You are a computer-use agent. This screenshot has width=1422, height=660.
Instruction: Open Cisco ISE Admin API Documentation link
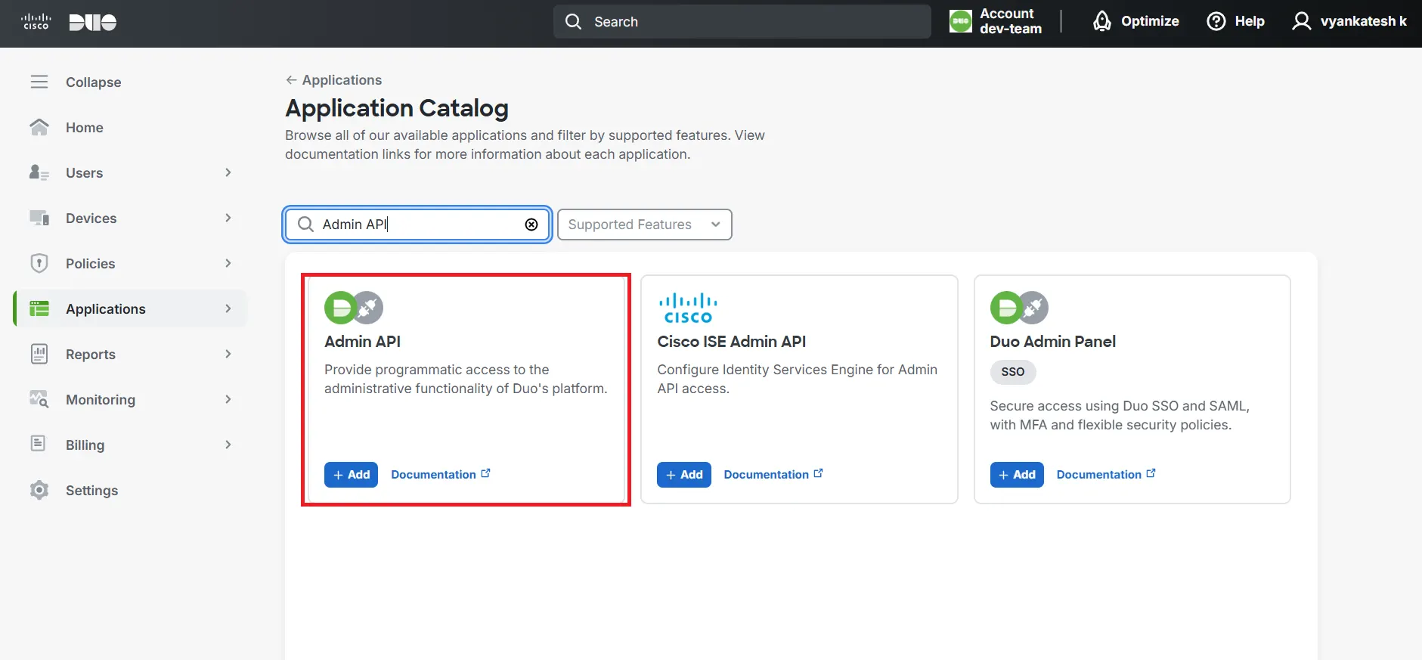[766, 475]
